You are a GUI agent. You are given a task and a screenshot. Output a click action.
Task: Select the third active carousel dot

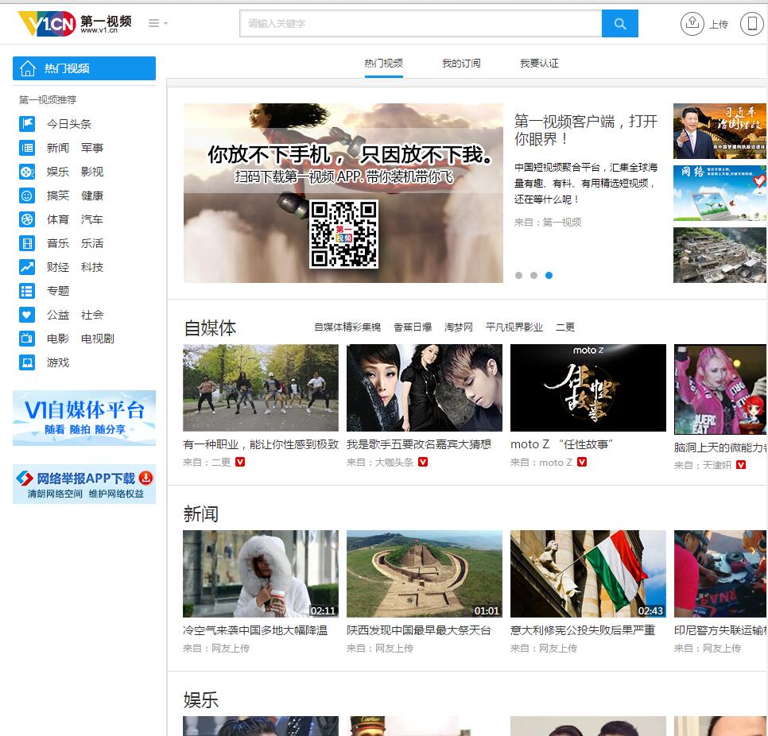tap(549, 275)
